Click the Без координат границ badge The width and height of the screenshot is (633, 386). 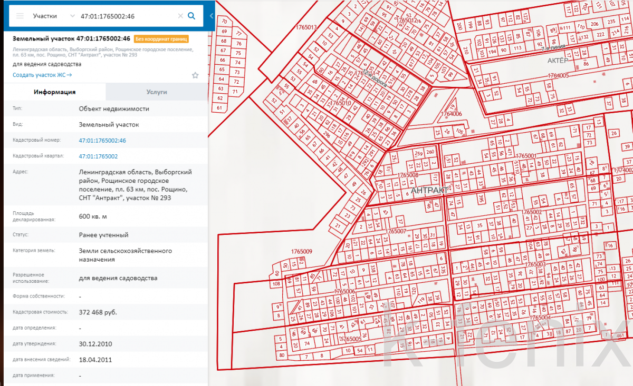[x=161, y=39]
